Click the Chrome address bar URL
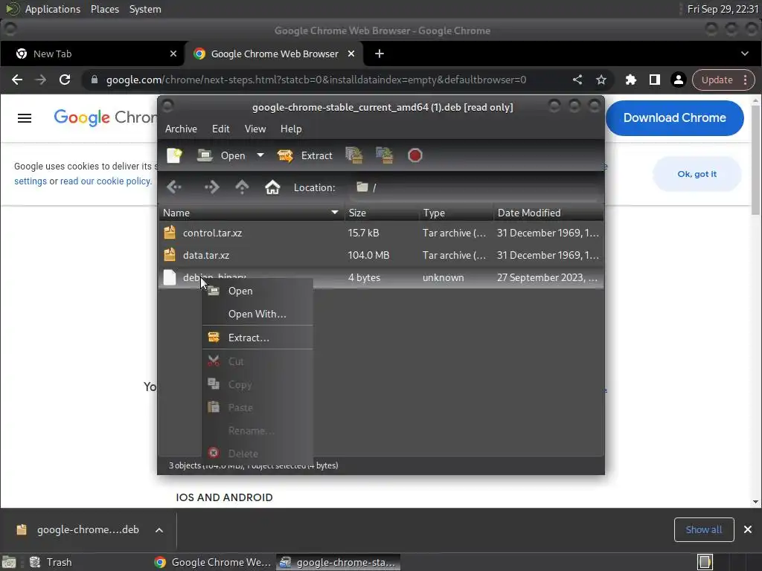 [x=316, y=80]
